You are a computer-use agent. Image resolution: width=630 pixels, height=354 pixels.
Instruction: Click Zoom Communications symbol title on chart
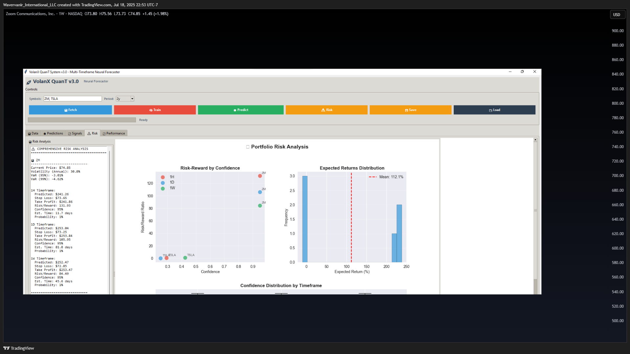click(x=30, y=14)
